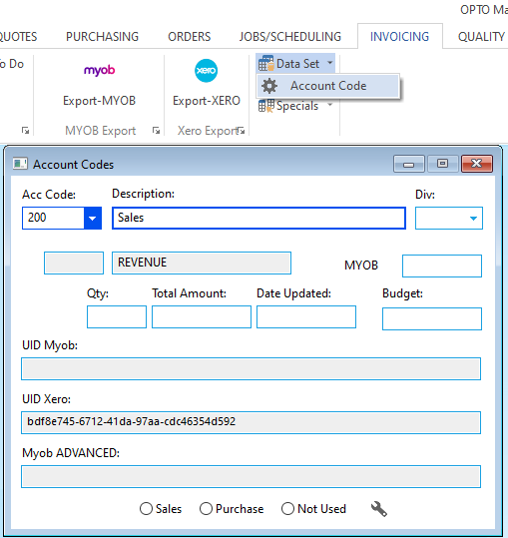Open Xero Export group dialog launcher

242,131
